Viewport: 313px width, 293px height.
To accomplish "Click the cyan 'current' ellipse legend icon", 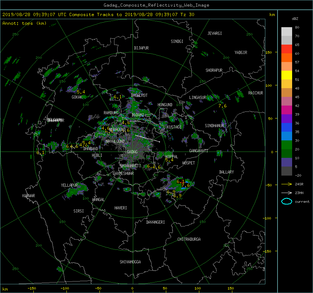I will (x=287, y=201).
